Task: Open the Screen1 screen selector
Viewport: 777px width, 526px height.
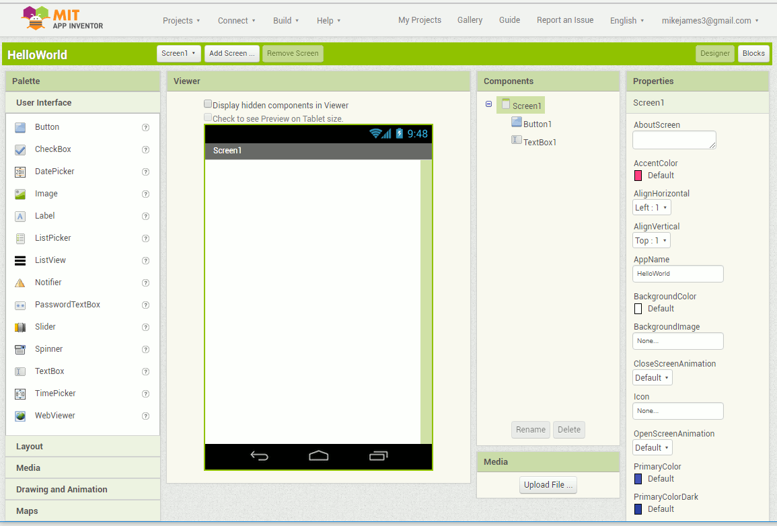Action: [x=178, y=53]
